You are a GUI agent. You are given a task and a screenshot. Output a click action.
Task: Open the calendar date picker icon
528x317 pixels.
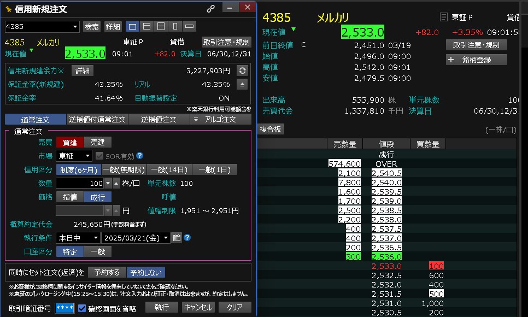point(177,238)
